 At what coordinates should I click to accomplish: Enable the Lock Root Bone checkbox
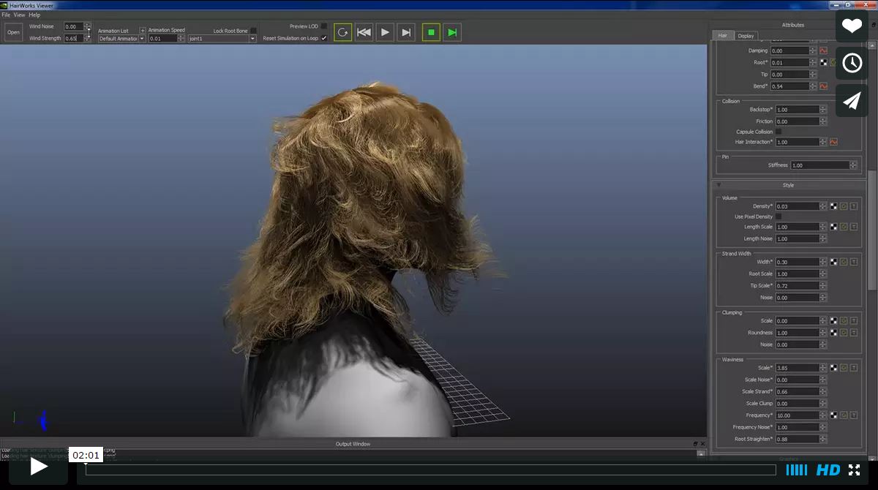[253, 31]
